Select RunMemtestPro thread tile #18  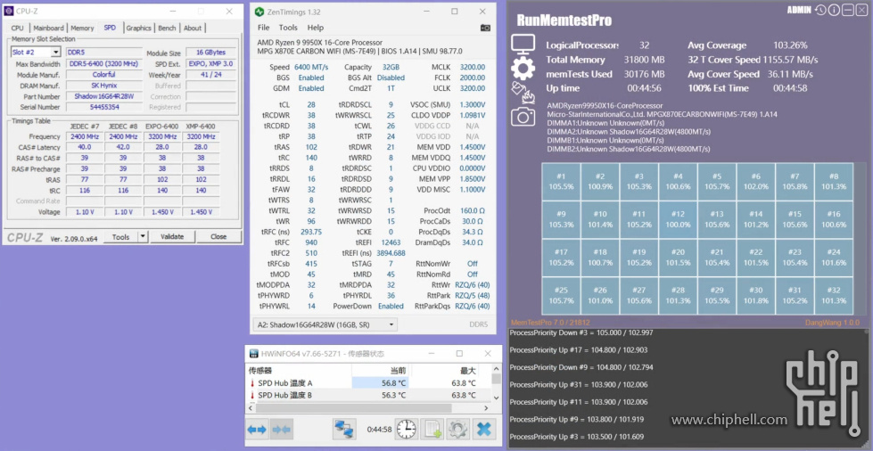pyautogui.click(x=600, y=258)
